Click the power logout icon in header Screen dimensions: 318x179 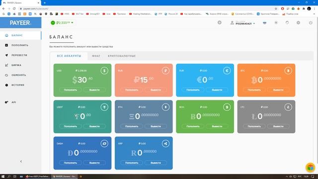click(x=311, y=23)
